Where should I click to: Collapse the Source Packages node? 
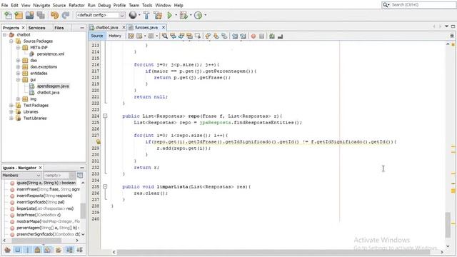coord(11,41)
